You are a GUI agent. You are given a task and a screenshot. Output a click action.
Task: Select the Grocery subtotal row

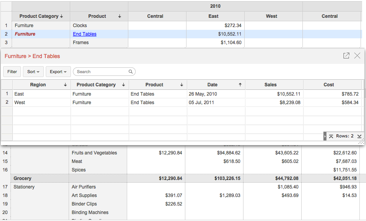(x=22, y=178)
